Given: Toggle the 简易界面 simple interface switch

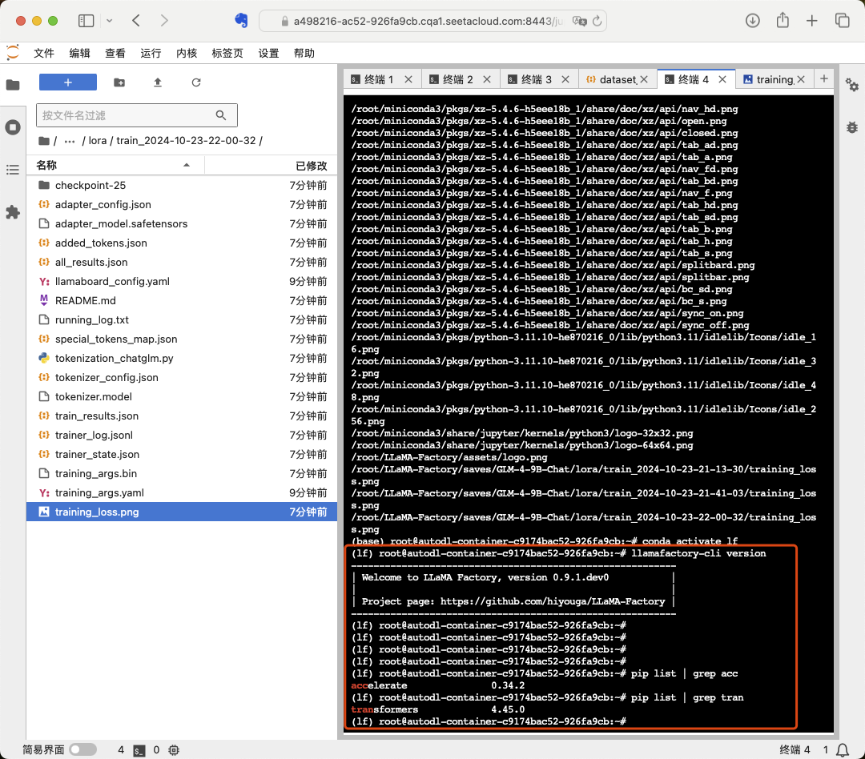Looking at the screenshot, I should [82, 750].
